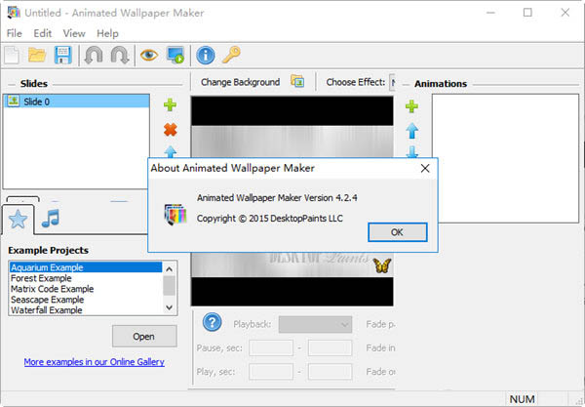The height and width of the screenshot is (407, 585).
Task: Select Slide 0 in the Slides list
Action: (76, 102)
